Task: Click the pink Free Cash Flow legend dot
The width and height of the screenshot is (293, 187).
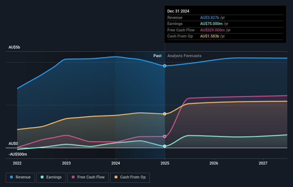Action: click(x=73, y=177)
